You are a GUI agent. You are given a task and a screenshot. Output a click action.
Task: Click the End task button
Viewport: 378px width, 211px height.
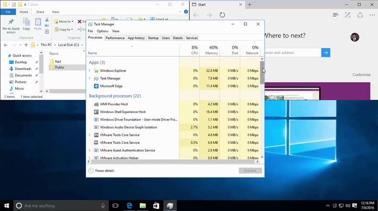(x=250, y=170)
